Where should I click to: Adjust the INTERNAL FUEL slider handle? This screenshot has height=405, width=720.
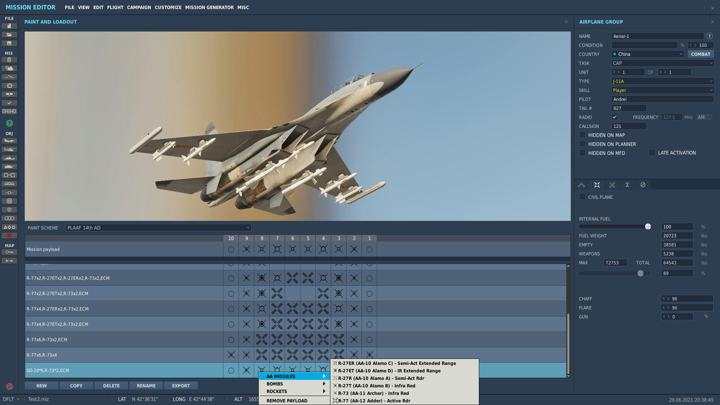[648, 226]
